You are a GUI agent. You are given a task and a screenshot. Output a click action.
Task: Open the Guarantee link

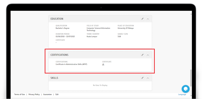[47, 94]
